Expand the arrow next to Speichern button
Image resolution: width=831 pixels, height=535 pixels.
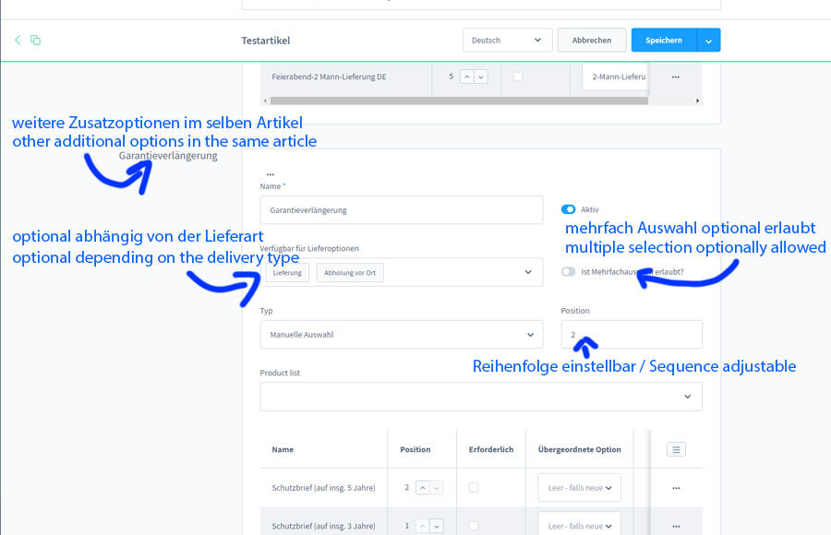(x=708, y=41)
